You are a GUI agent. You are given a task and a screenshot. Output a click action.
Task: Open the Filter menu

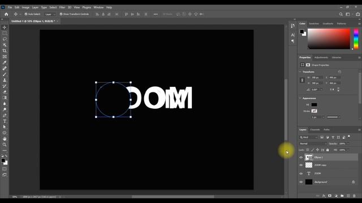tap(62, 7)
